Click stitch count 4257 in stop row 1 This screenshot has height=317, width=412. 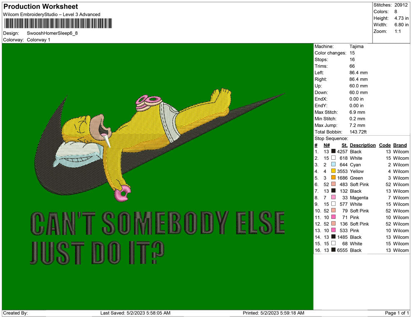[x=343, y=152]
